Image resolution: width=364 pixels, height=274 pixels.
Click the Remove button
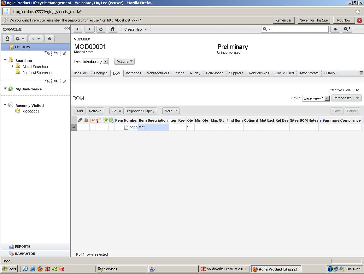point(95,111)
